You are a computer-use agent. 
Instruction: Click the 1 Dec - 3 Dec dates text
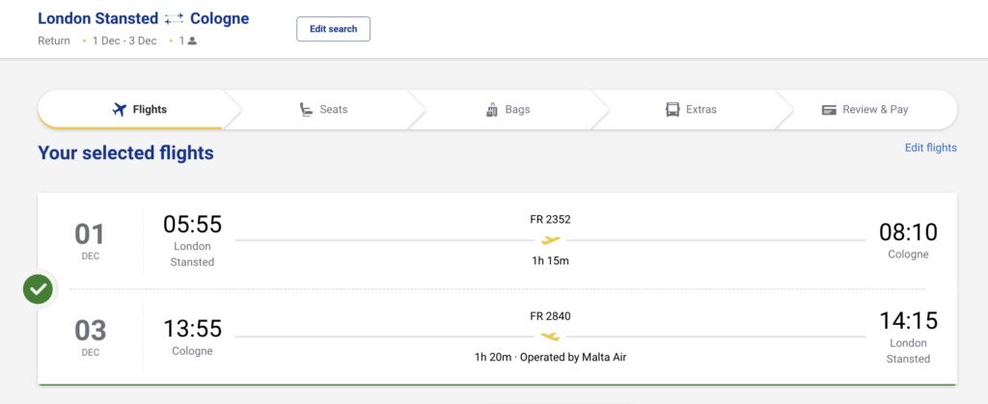[123, 41]
